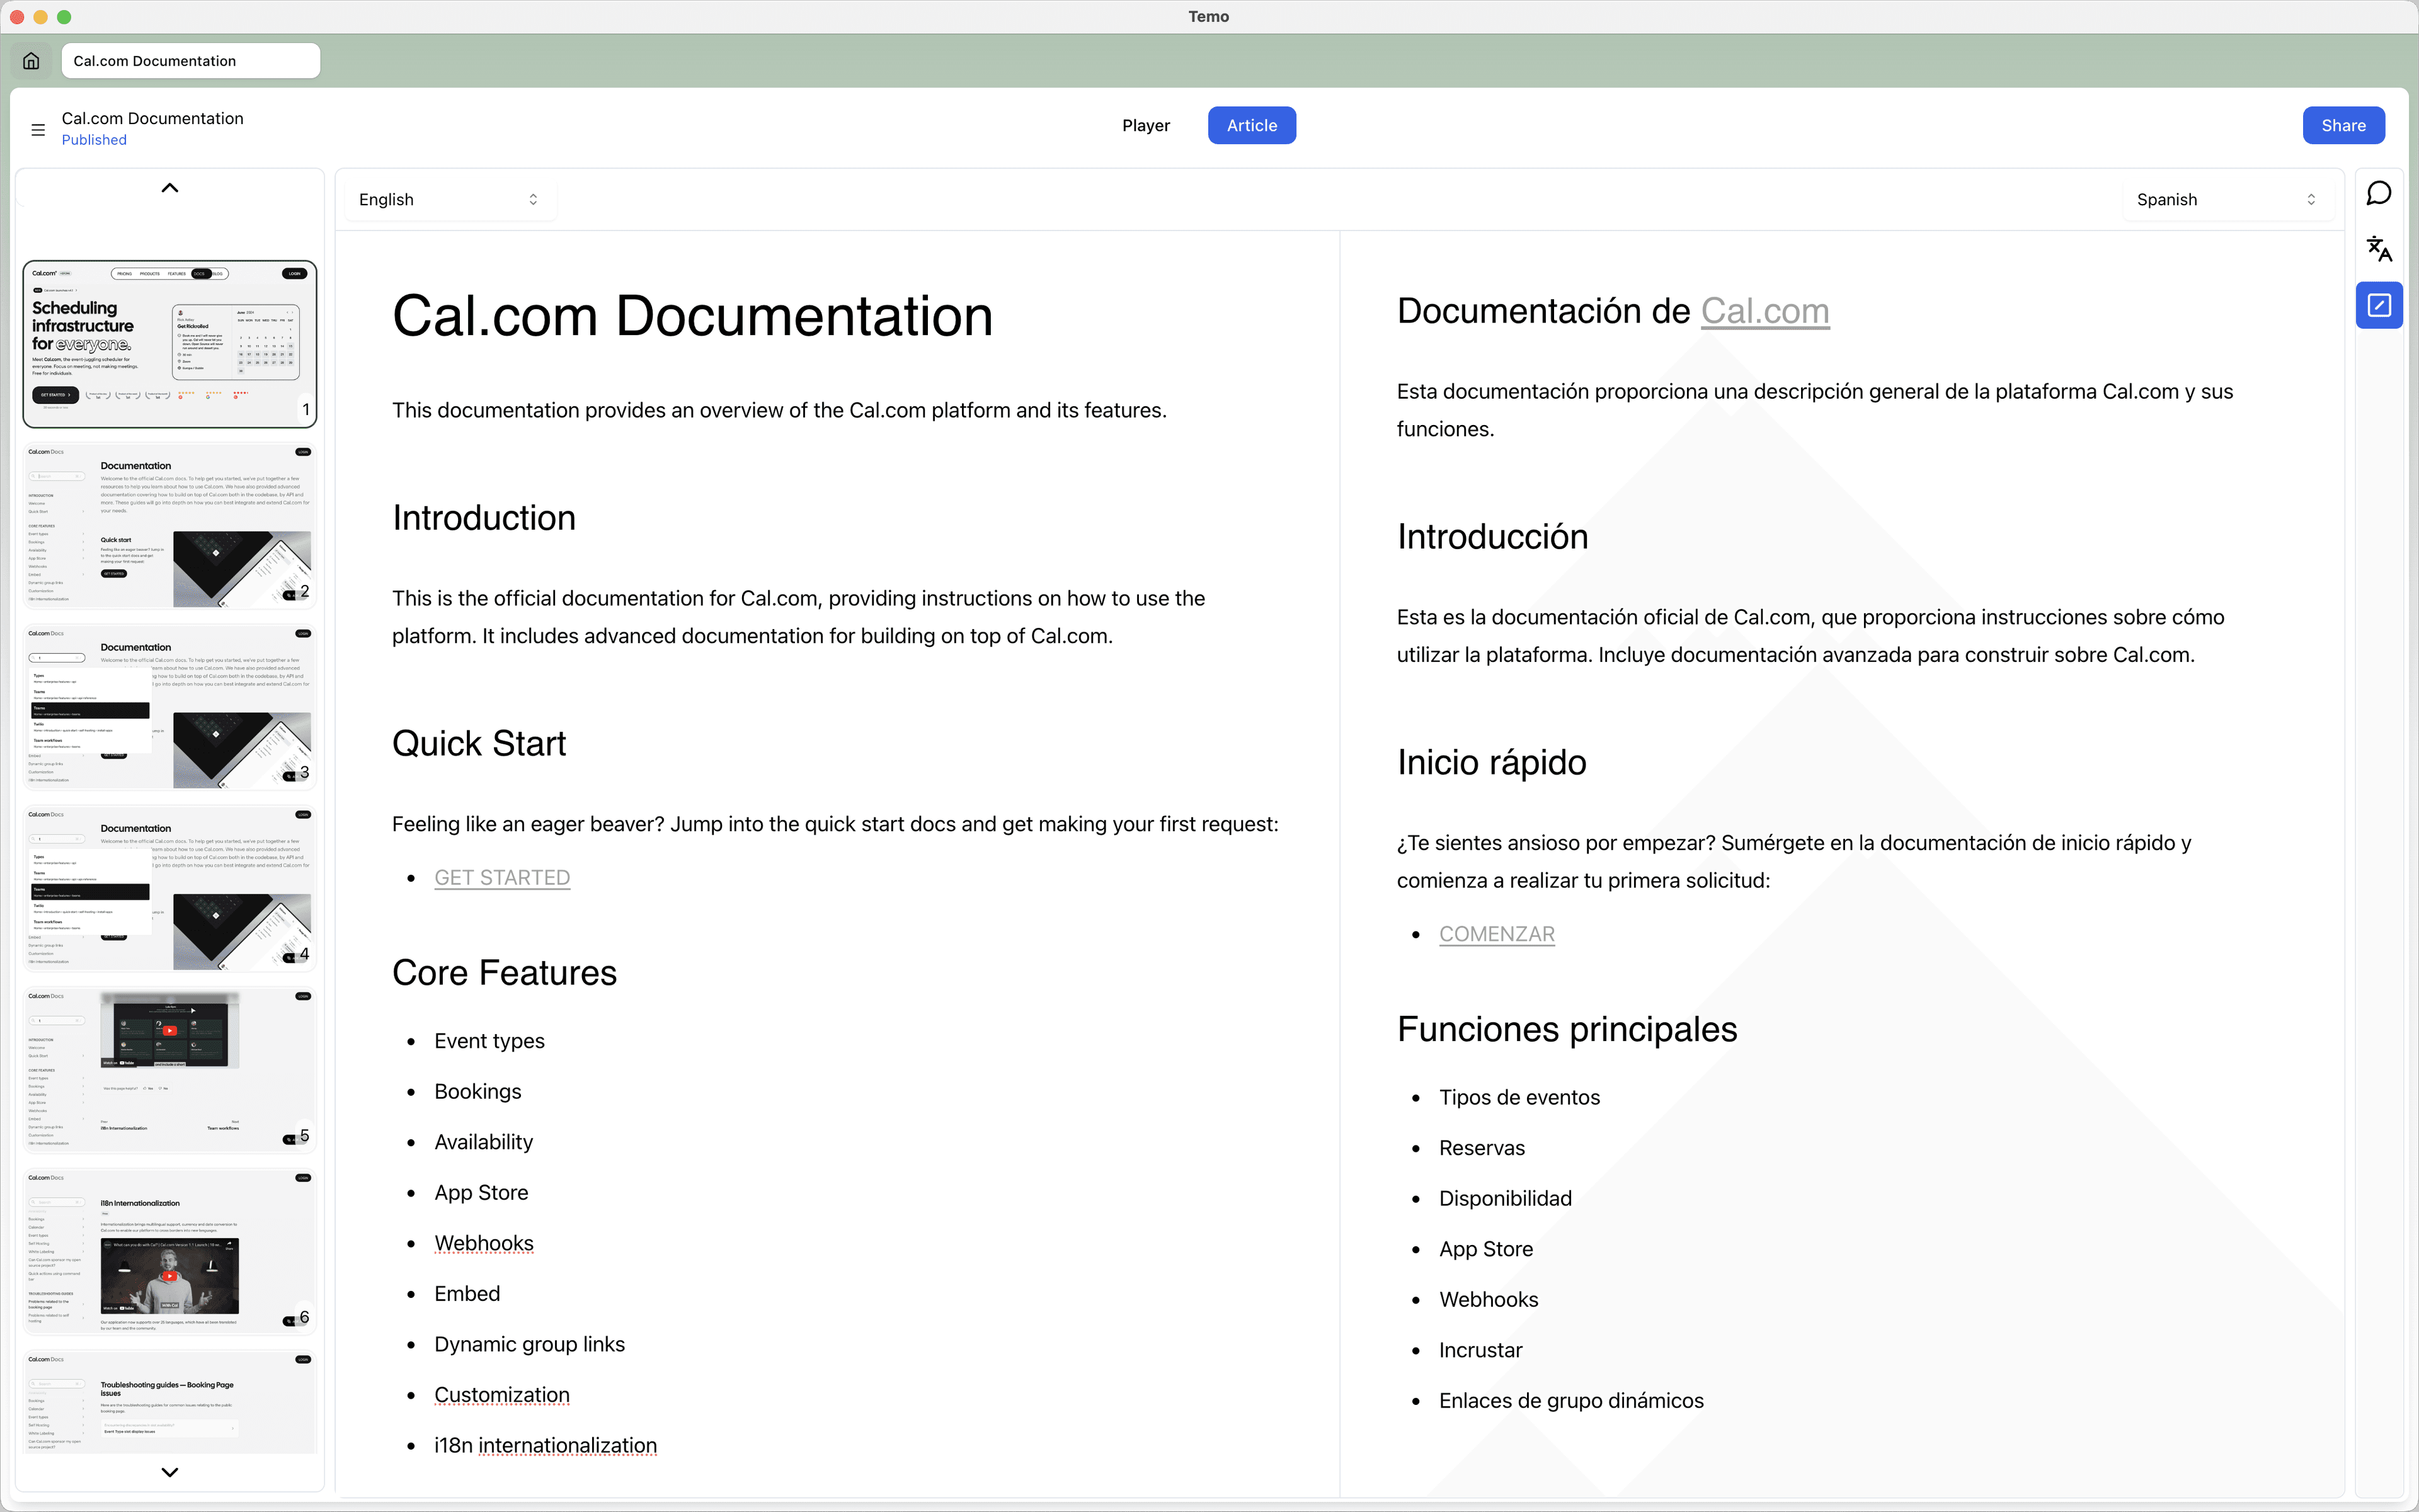This screenshot has width=2419, height=1512.
Task: Expand slides panel using down chevron
Action: [x=169, y=1470]
